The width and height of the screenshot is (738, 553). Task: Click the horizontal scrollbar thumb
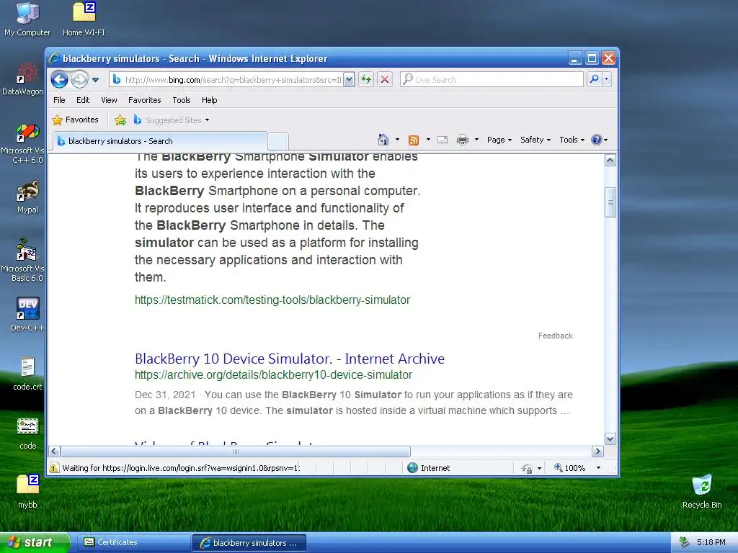[236, 451]
